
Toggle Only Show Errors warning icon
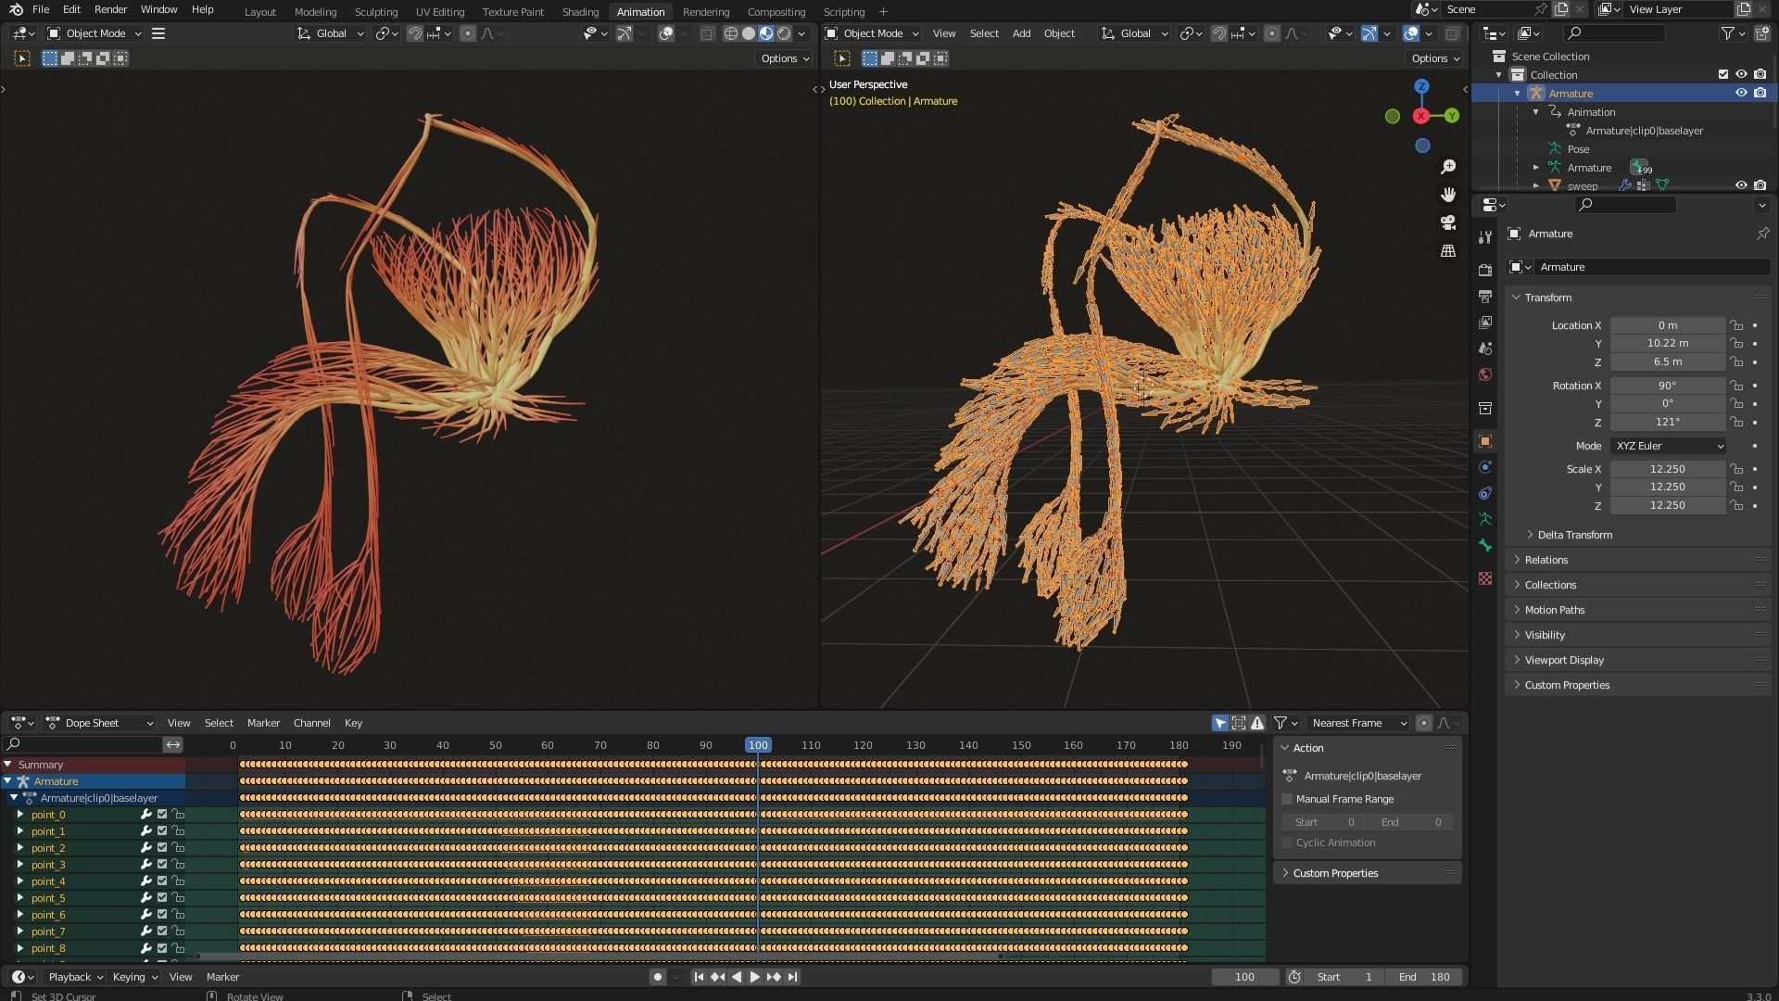tap(1257, 723)
